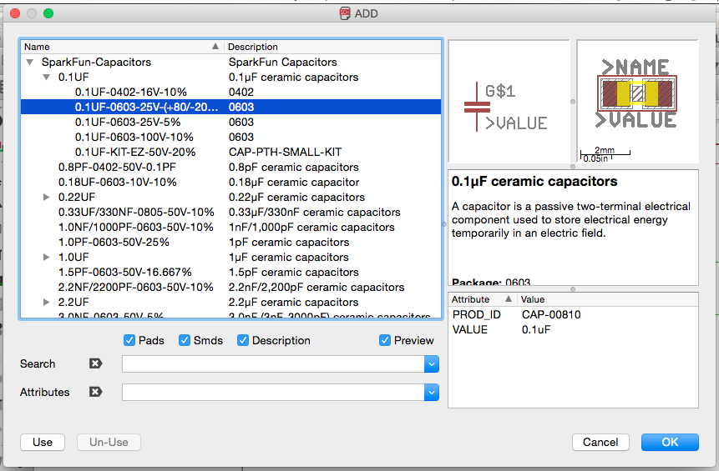
Task: Toggle the Pads checkbox
Action: tap(129, 340)
